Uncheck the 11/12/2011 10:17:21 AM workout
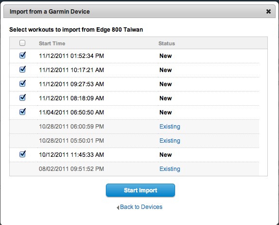 22,69
